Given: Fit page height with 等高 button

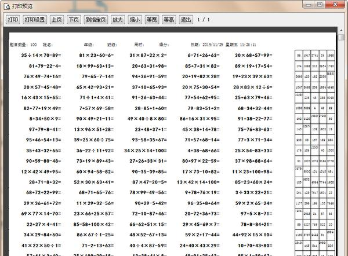Looking at the screenshot, I should 169,20.
